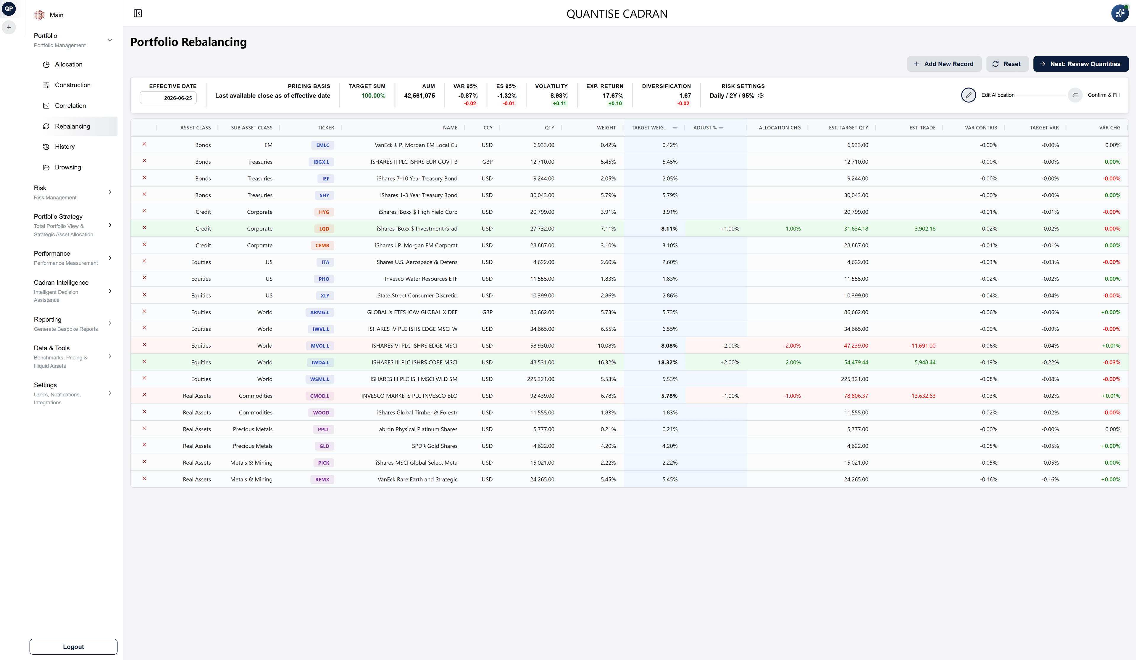Screen dimensions: 1136x660
Task: Edit the LQD target weight 8.11%
Action: 669,229
